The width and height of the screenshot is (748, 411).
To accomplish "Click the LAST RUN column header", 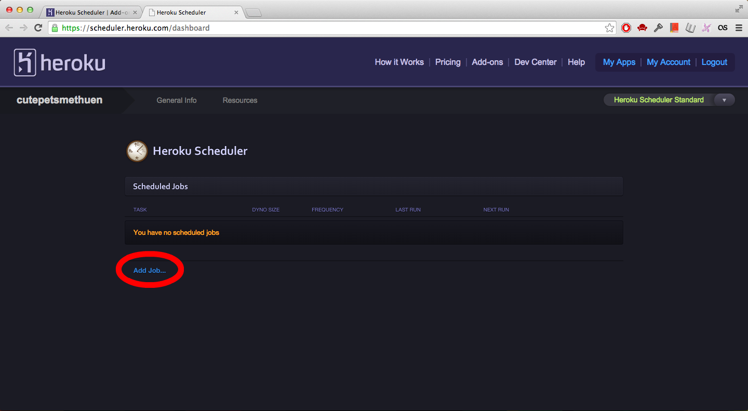I will click(x=408, y=209).
